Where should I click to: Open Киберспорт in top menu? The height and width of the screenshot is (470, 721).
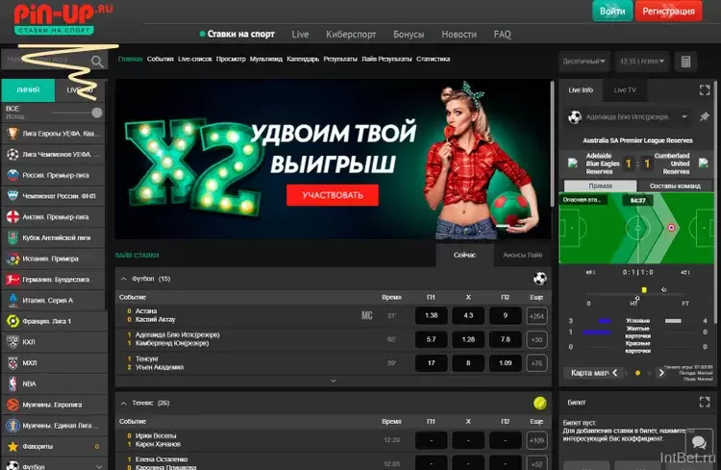pyautogui.click(x=351, y=35)
